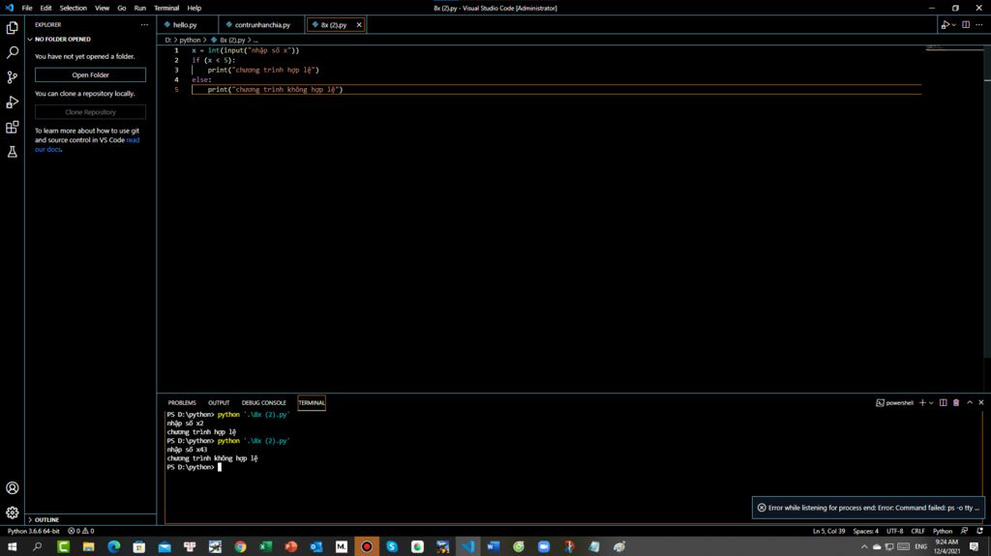
Task: Open the run button dropdown arrow
Action: tap(953, 24)
